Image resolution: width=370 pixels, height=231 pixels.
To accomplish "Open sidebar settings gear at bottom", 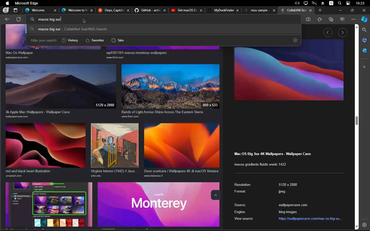I will 364,225.
